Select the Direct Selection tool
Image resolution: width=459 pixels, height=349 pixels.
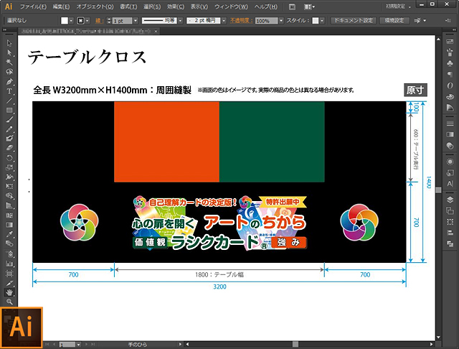coord(9,52)
